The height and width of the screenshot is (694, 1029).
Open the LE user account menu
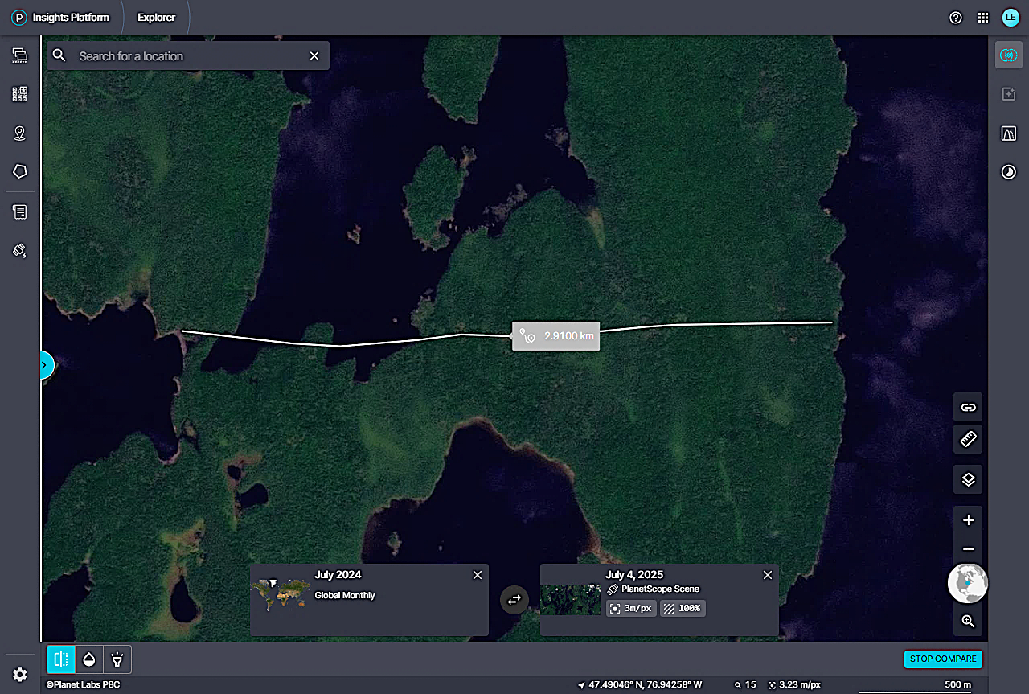pyautogui.click(x=1010, y=18)
